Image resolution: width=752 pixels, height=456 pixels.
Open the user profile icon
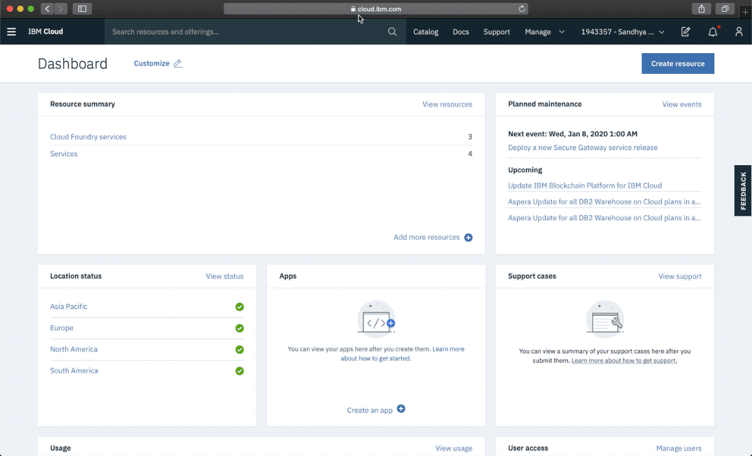739,32
